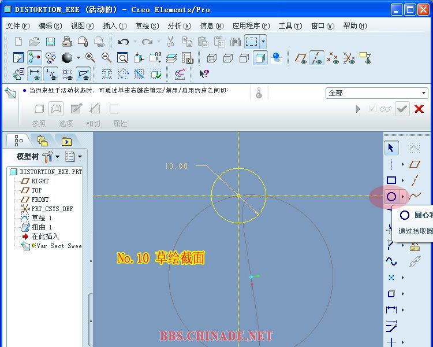Screen dimensions: 433x347
Task: Cut selection with scissors icon
Action: [170, 42]
